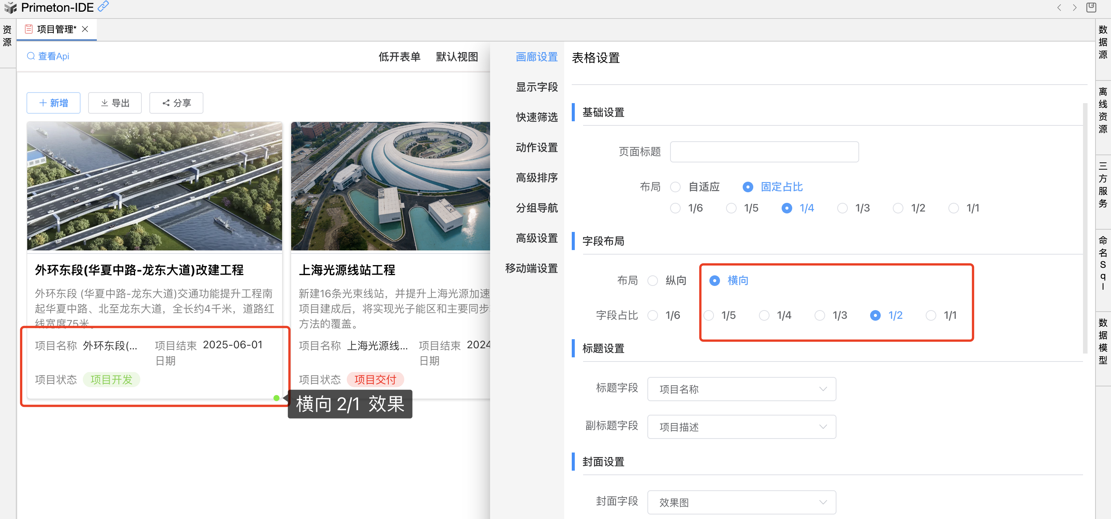Click the save icon in top-right corner
This screenshot has width=1111, height=519.
click(x=1091, y=7)
